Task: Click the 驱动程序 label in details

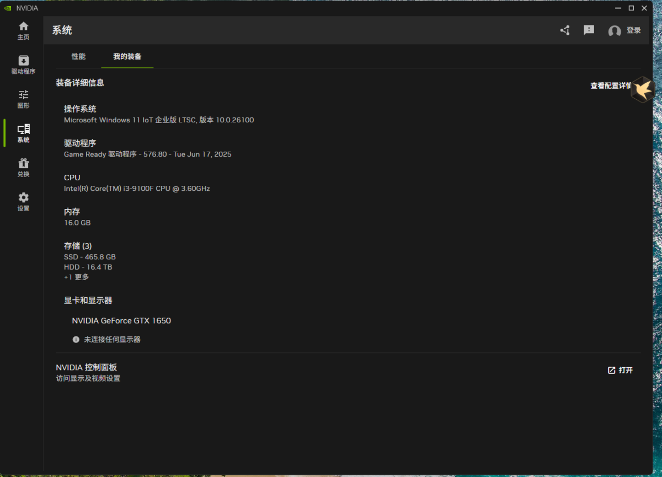Action: click(x=80, y=143)
